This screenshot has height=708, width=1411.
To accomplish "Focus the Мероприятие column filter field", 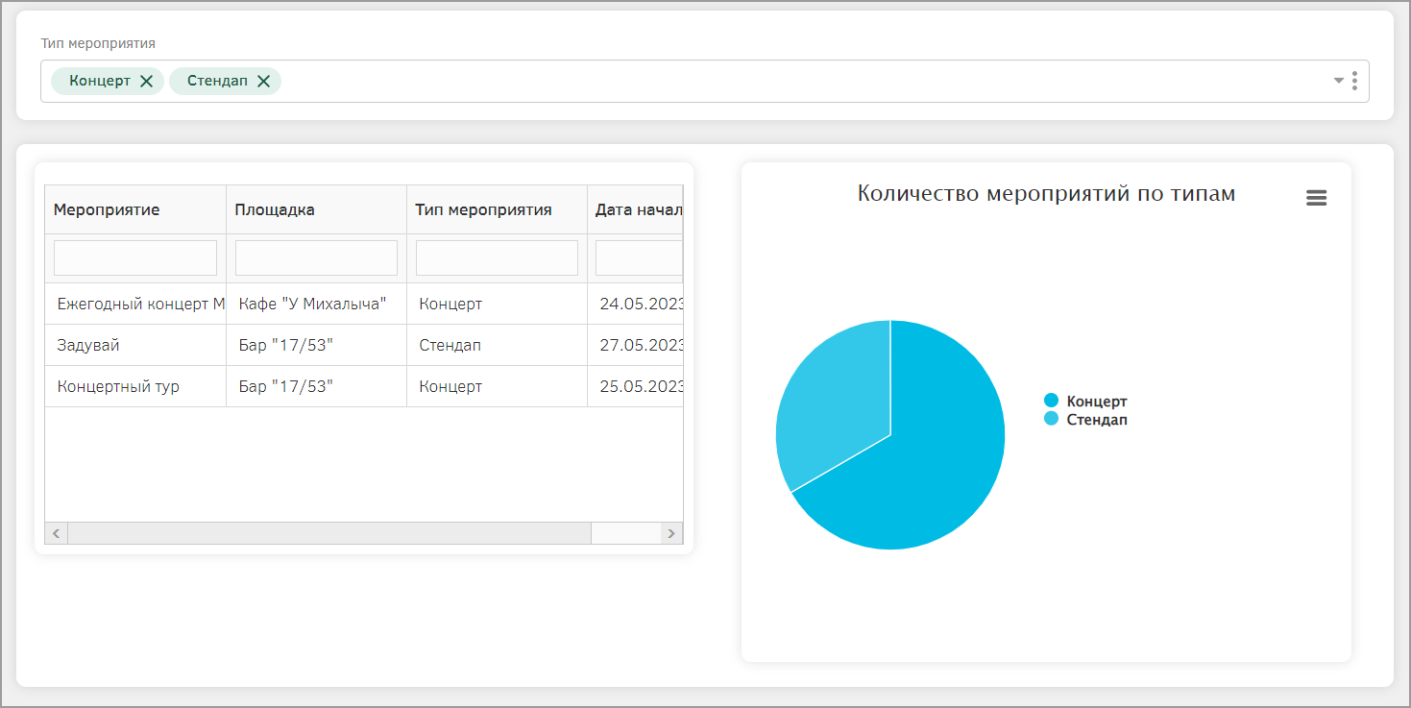I will [135, 258].
